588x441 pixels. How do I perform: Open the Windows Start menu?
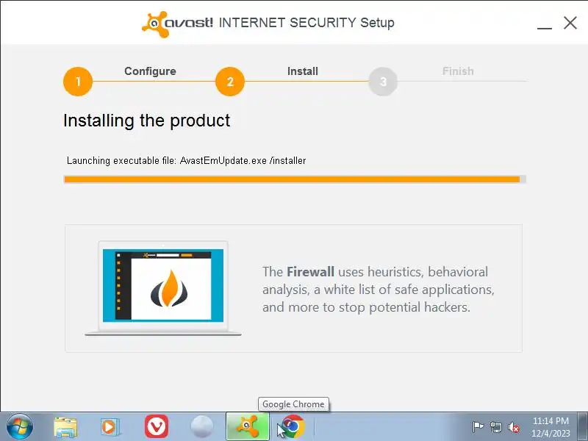(x=19, y=427)
